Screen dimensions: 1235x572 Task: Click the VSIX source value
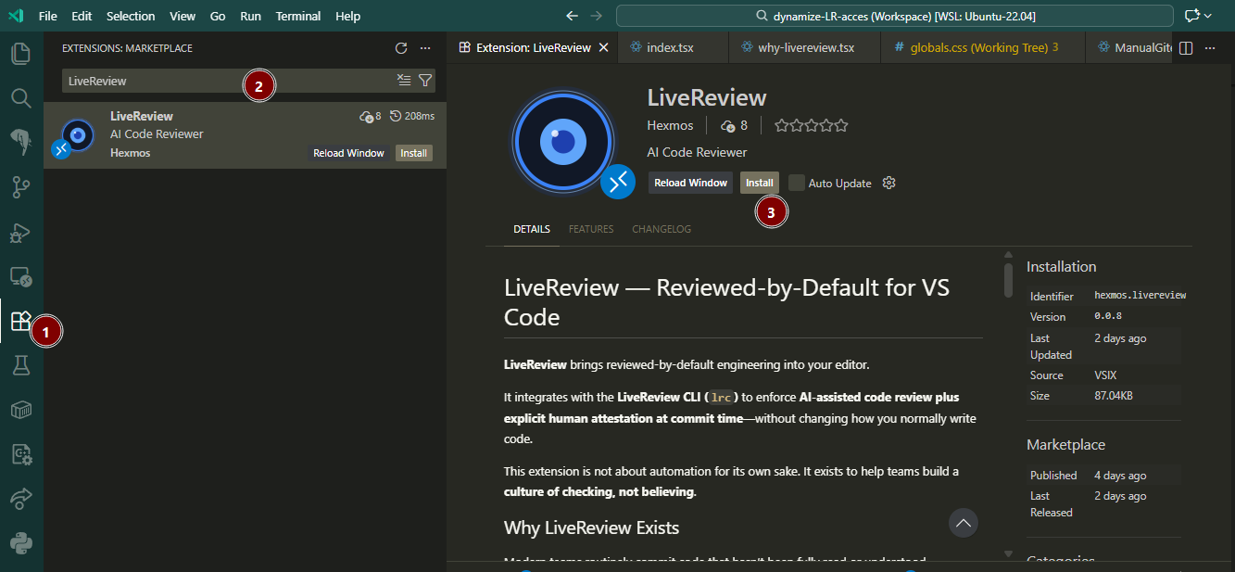coord(1105,375)
